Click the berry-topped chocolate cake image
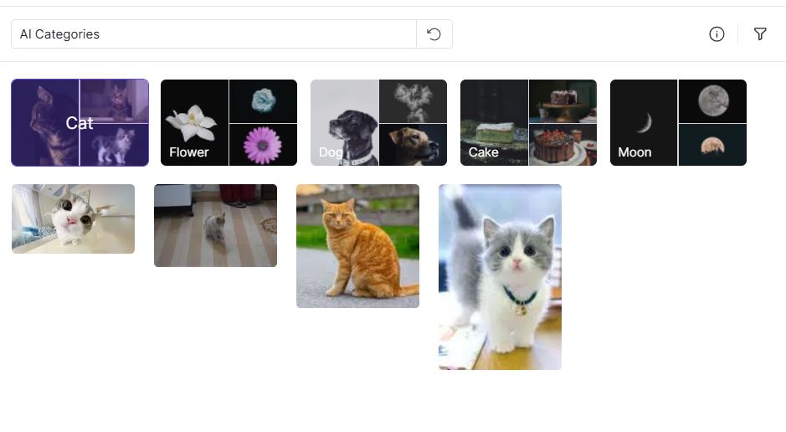The height and width of the screenshot is (432, 786). point(563,145)
